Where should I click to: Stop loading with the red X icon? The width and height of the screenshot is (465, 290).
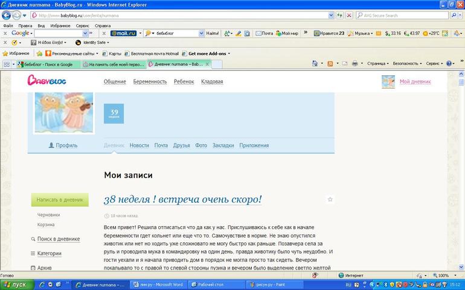349,16
